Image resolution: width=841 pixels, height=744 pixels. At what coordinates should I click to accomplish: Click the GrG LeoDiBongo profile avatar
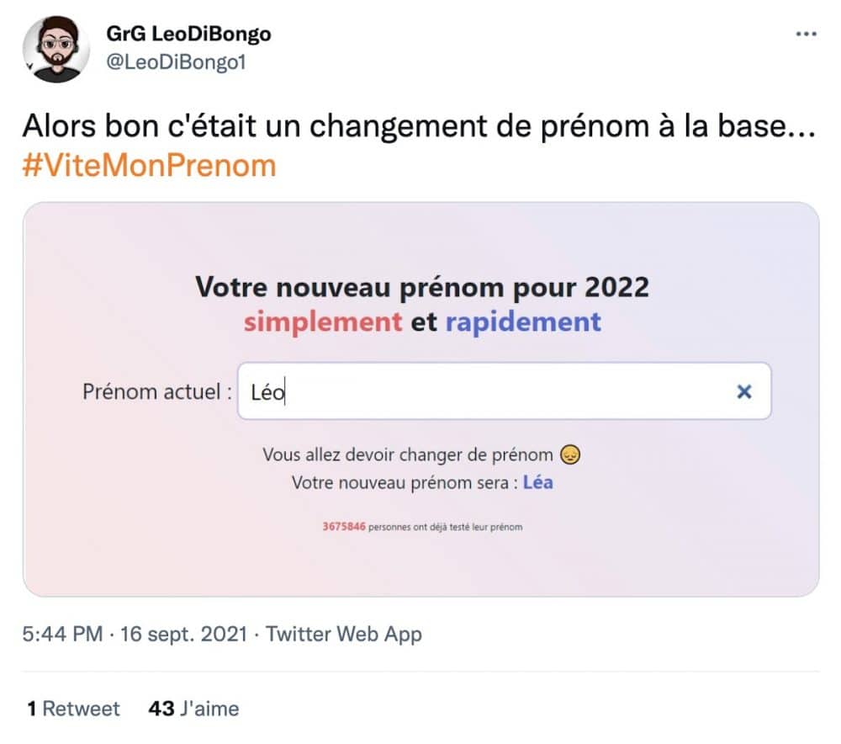(57, 48)
